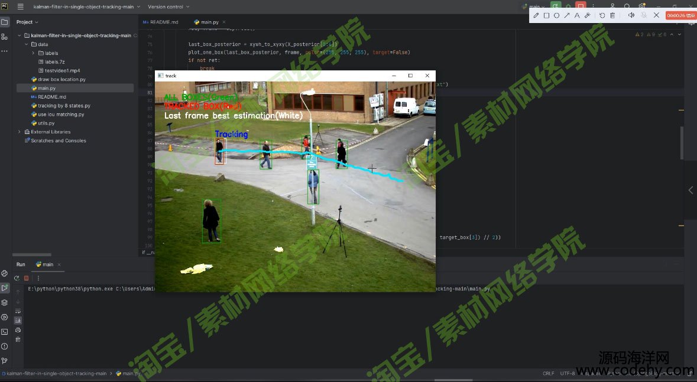The height and width of the screenshot is (382, 697).
Task: Click the Project tool window sidebar icon
Action: tap(5, 22)
